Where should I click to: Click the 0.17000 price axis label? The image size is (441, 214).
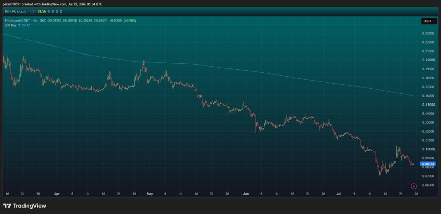428,87
